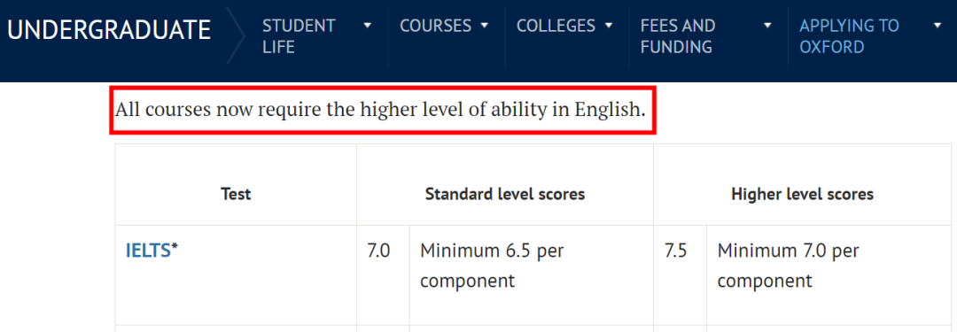Open the STUDENT LIFE menu item
This screenshot has width=957, height=332.
coord(300,36)
